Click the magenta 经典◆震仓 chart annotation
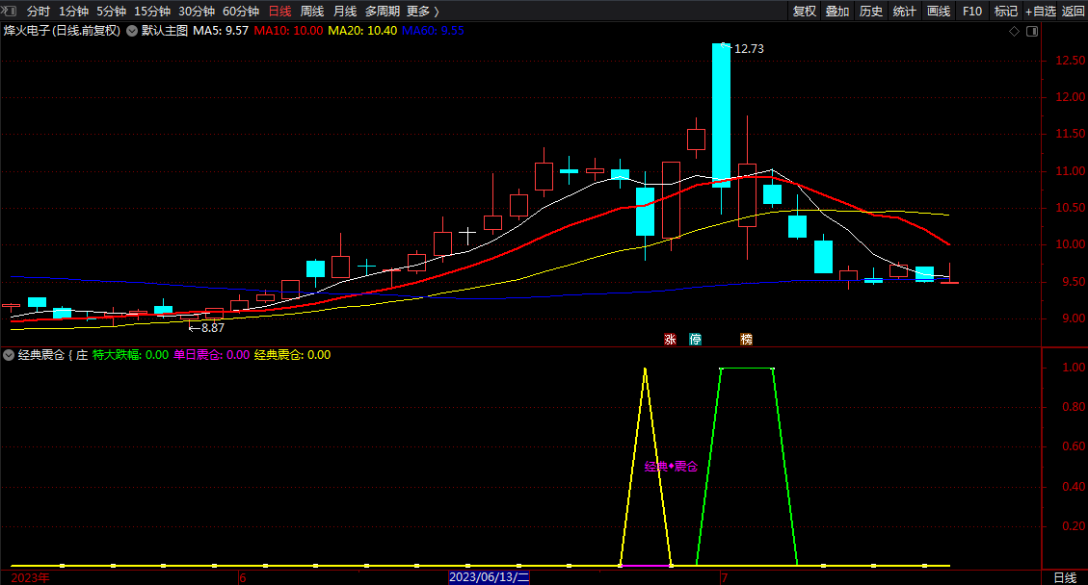This screenshot has width=1088, height=585. pyautogui.click(x=671, y=467)
